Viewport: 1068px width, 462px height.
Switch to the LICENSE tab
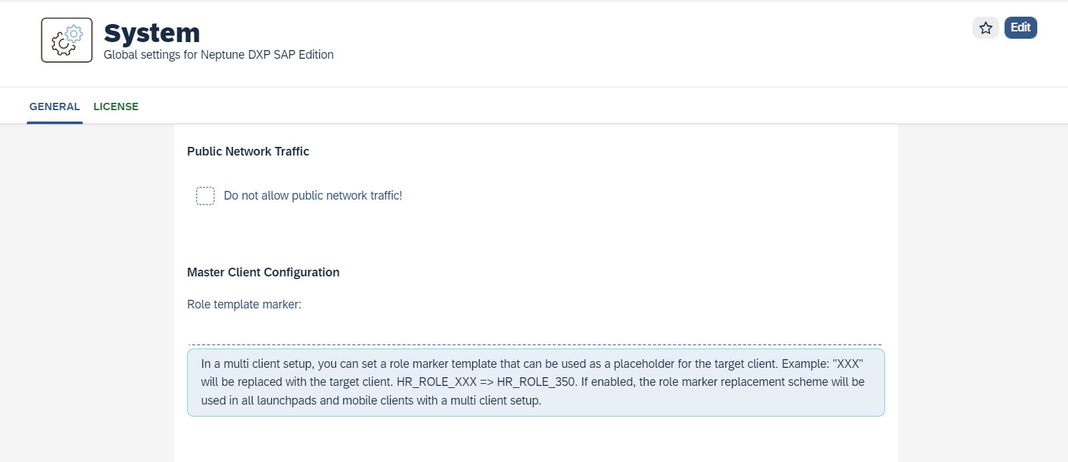(x=116, y=107)
